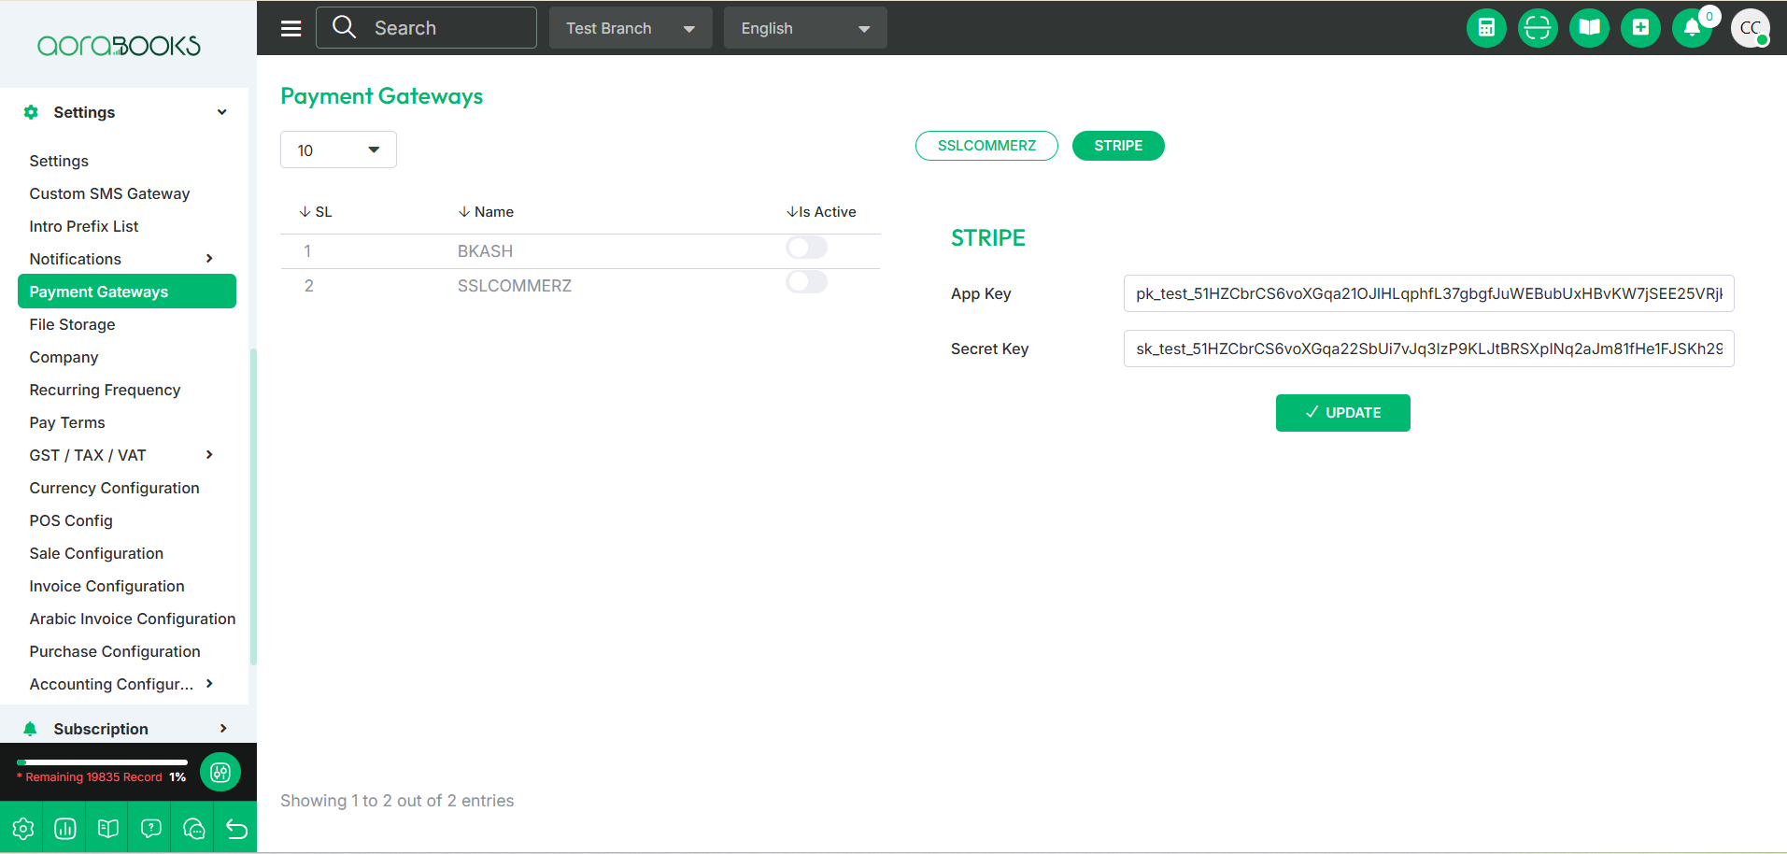The image size is (1787, 854).
Task: Collapse the Settings sidebar section chevron
Action: click(x=222, y=112)
